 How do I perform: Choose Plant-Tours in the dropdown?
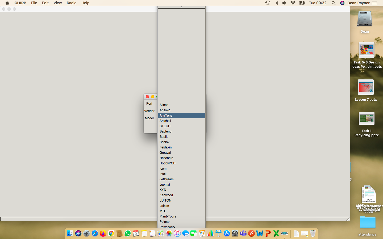[181, 216]
